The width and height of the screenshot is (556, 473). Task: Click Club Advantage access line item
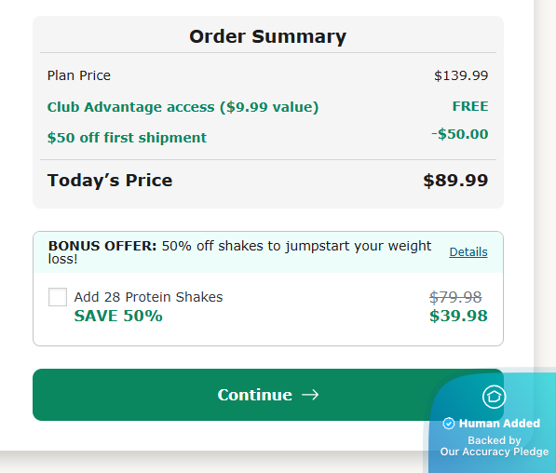coord(183,107)
